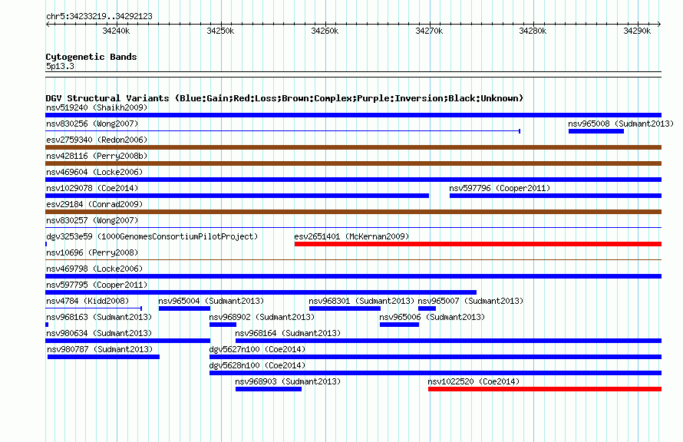Screen dimensions: 683x442
Task: Select the nsv428116 brown complex bar
Action: [353, 163]
